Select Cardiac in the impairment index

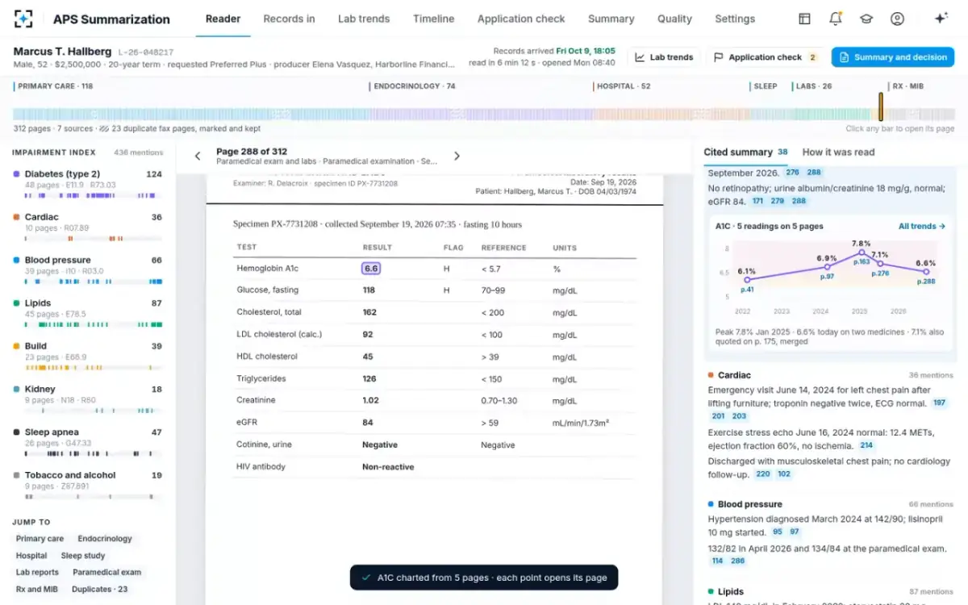[x=87, y=227]
